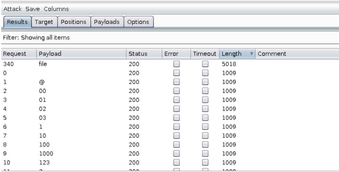Toggle Error checkbox for payload 100

coord(176,145)
